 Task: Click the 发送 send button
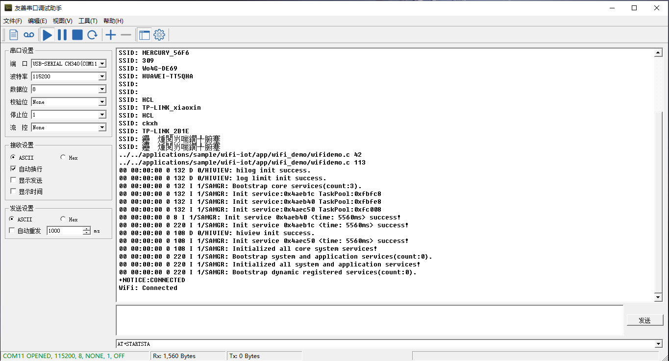point(644,320)
